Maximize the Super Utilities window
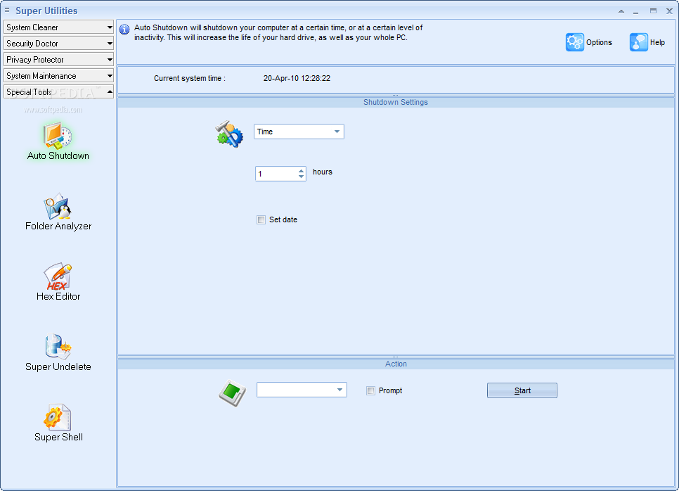The width and height of the screenshot is (679, 491). [653, 11]
